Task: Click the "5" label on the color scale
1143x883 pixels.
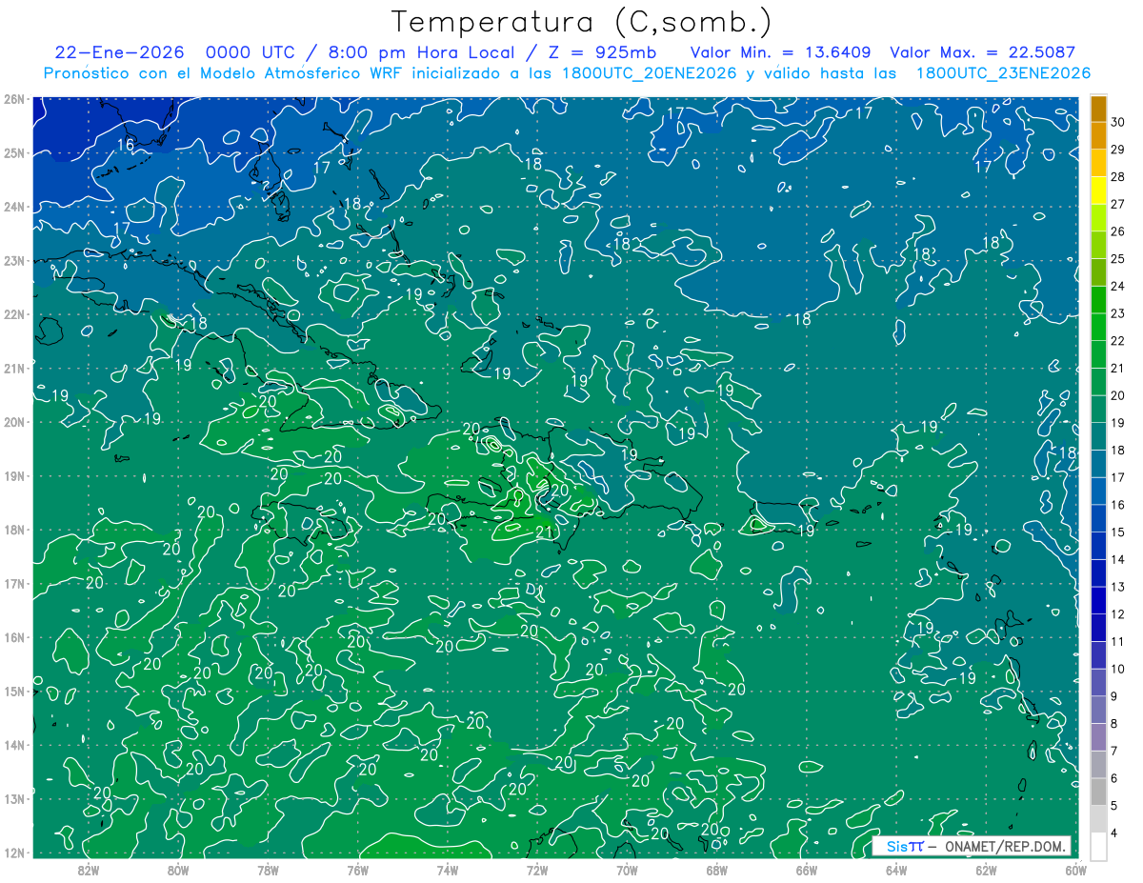Action: pyautogui.click(x=1113, y=806)
